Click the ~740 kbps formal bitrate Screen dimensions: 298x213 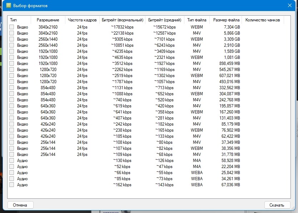(x=123, y=100)
